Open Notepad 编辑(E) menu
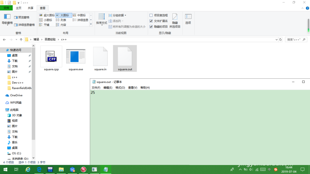 click(x=108, y=88)
